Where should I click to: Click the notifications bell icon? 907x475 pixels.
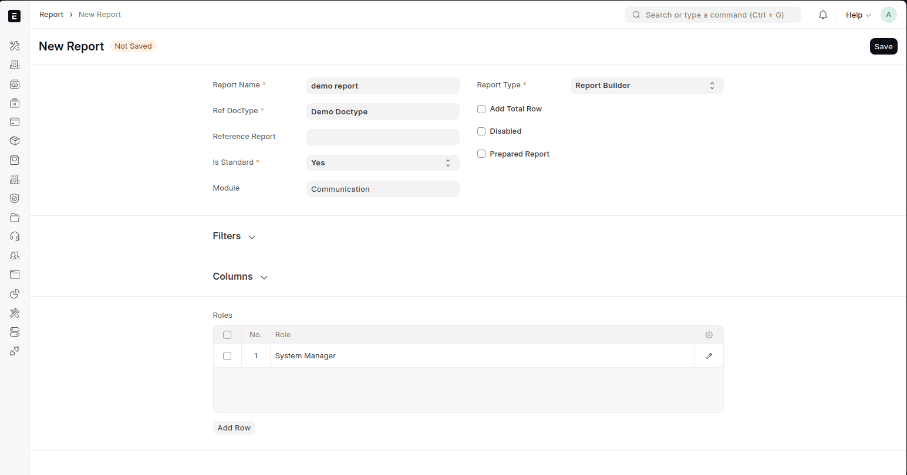tap(823, 15)
